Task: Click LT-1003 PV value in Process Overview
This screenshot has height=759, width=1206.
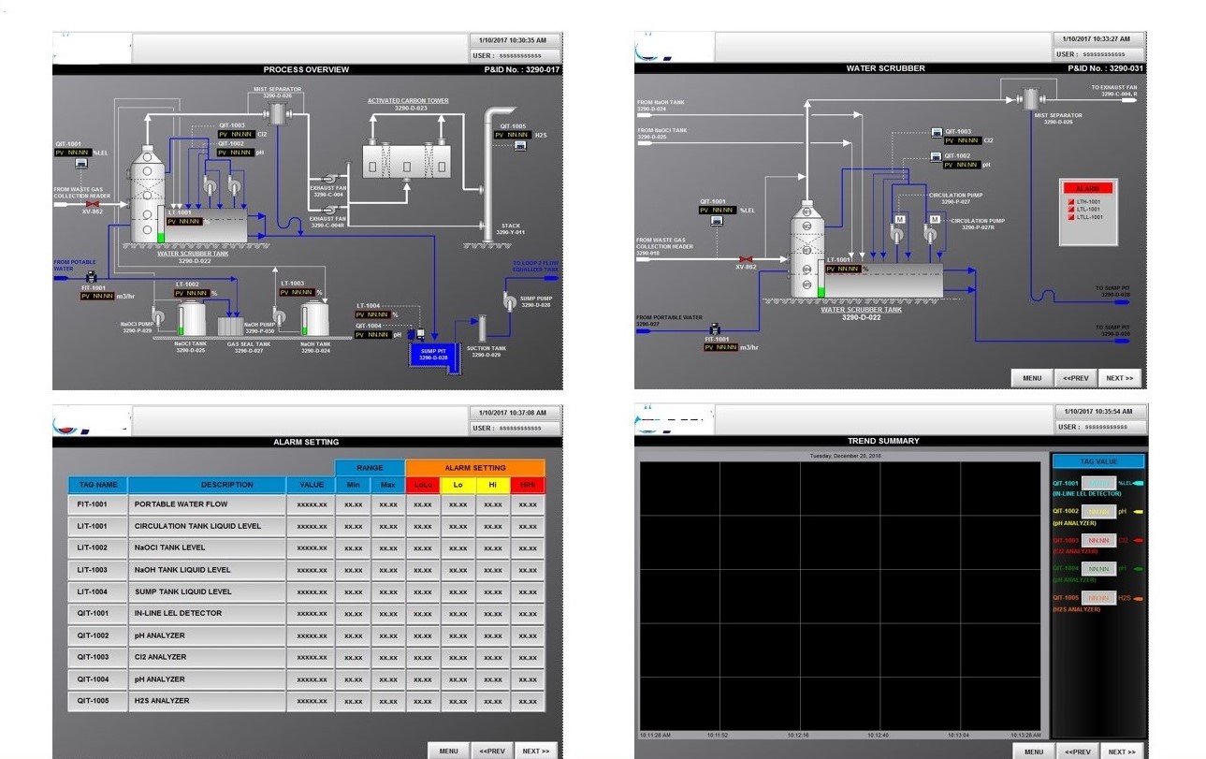Action: (296, 293)
